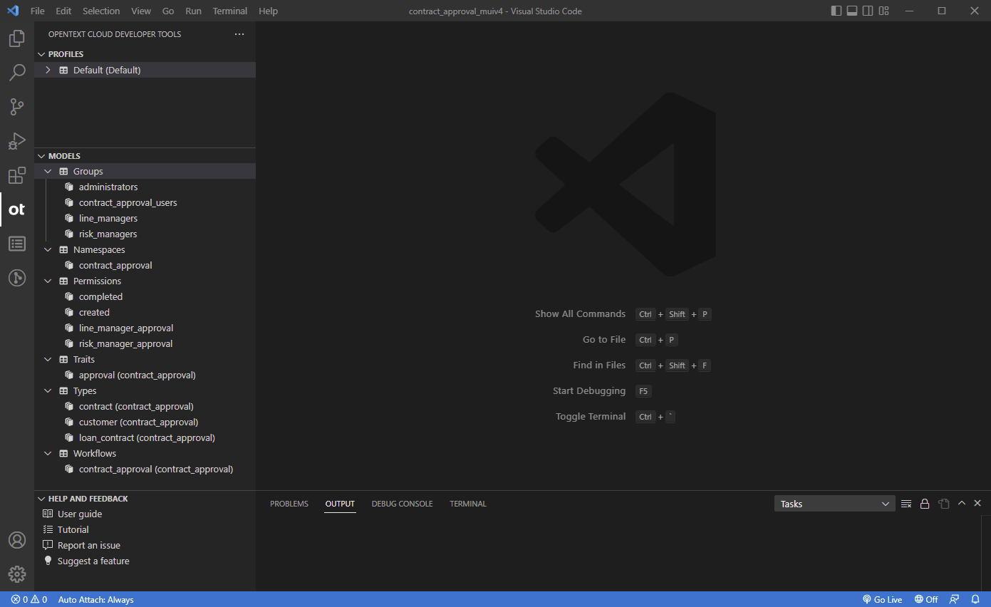Collapse the HELP AND FEEDBACK section
Viewport: 991px width, 607px height.
41,499
